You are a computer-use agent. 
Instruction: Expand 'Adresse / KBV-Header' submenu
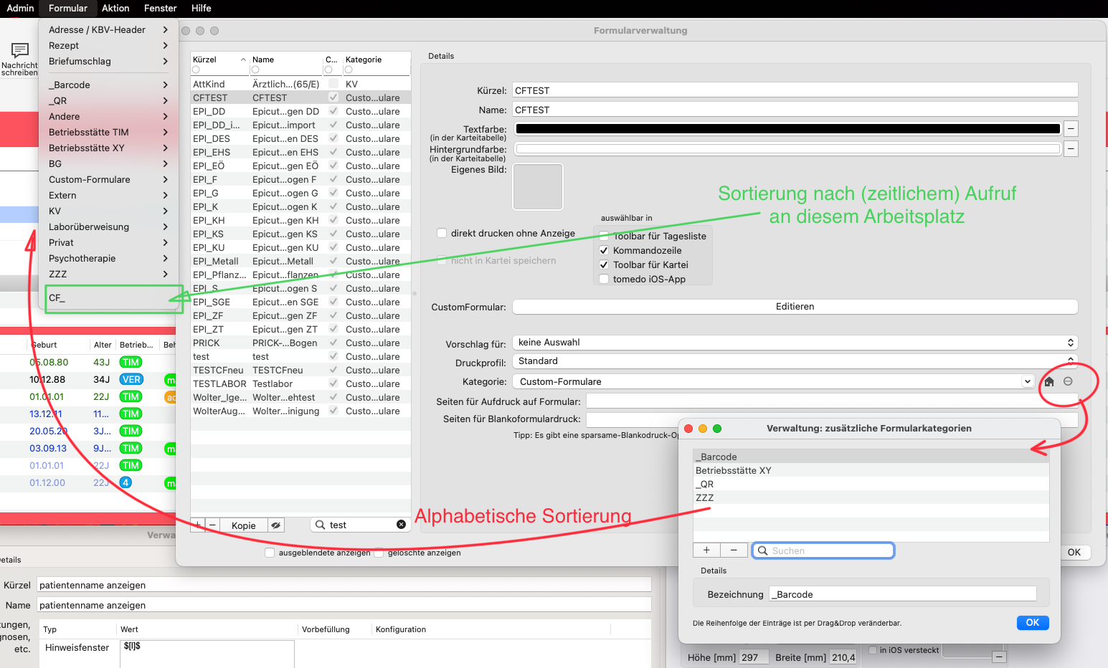click(x=108, y=29)
